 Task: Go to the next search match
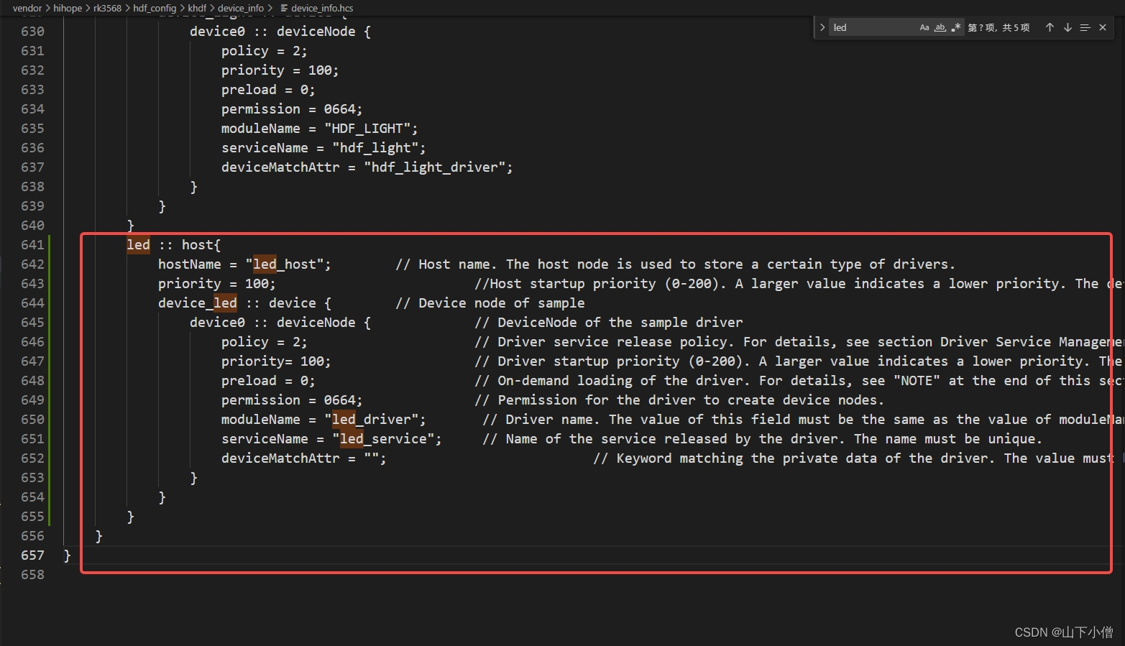pyautogui.click(x=1067, y=27)
